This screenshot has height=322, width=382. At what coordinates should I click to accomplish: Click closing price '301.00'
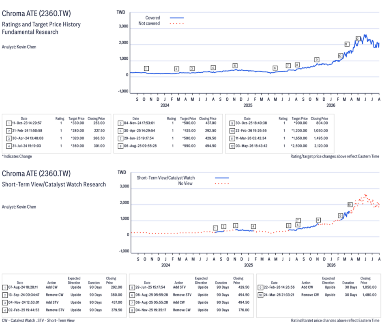(x=99, y=146)
